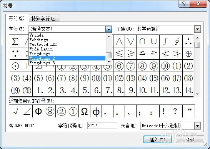Choose Wingdings 3 from font list
Viewport: 210px width, 149px height.
(67, 63)
